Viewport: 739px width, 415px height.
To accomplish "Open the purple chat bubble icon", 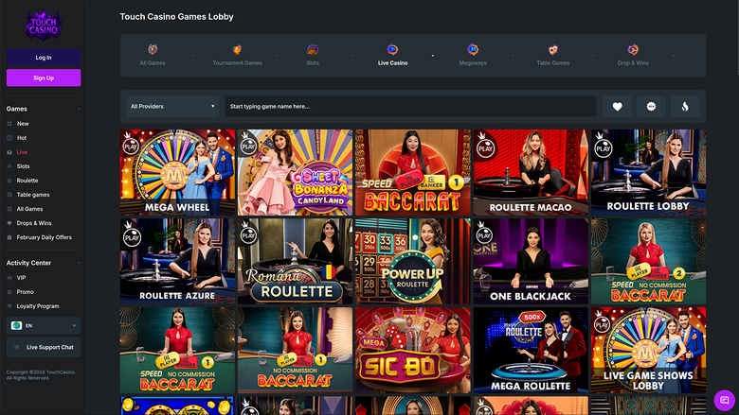I will point(725,400).
